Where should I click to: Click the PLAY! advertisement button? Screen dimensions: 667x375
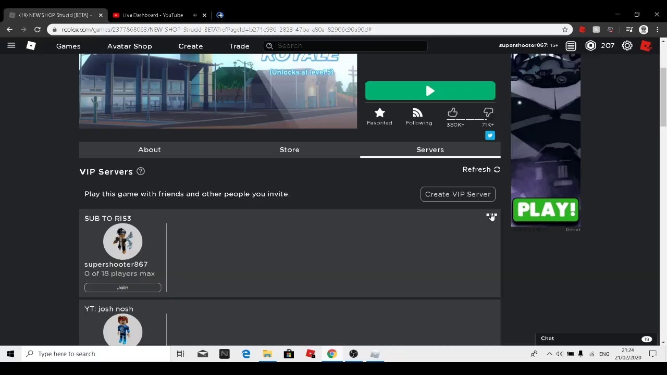click(x=546, y=210)
